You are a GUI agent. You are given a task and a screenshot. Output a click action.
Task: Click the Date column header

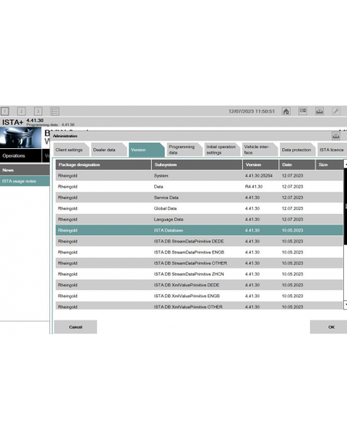click(297, 164)
